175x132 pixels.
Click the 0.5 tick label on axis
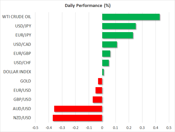pyautogui.click(x=169, y=128)
